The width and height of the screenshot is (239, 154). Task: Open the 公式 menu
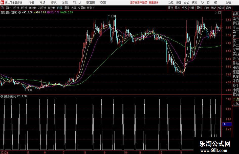point(187,3)
